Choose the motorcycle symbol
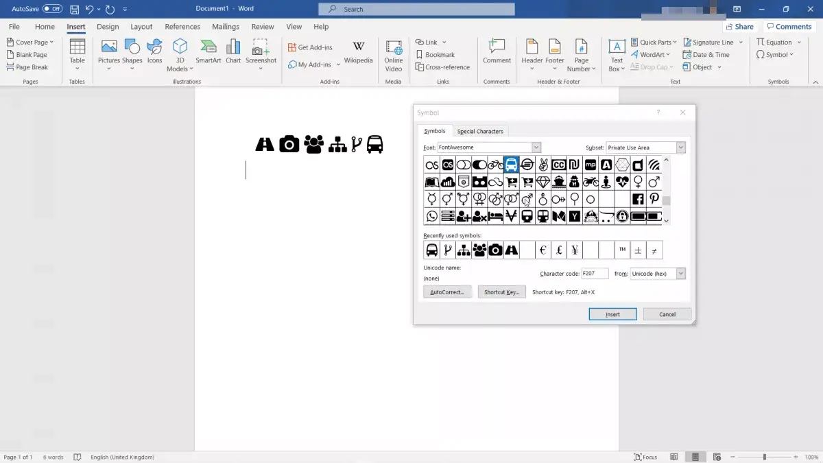 (x=591, y=182)
